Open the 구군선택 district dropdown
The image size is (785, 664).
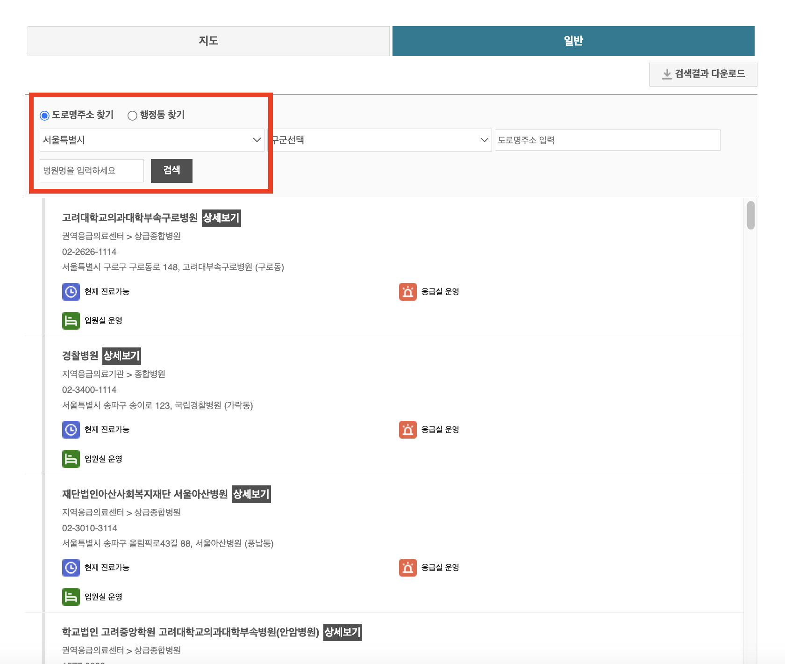(379, 140)
